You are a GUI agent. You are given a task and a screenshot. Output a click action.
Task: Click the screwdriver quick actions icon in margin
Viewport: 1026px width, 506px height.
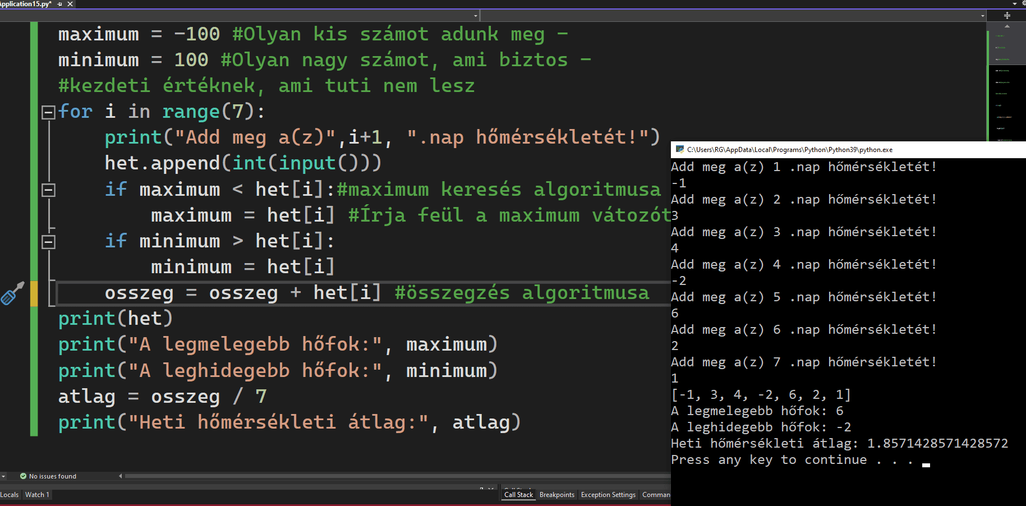12,293
